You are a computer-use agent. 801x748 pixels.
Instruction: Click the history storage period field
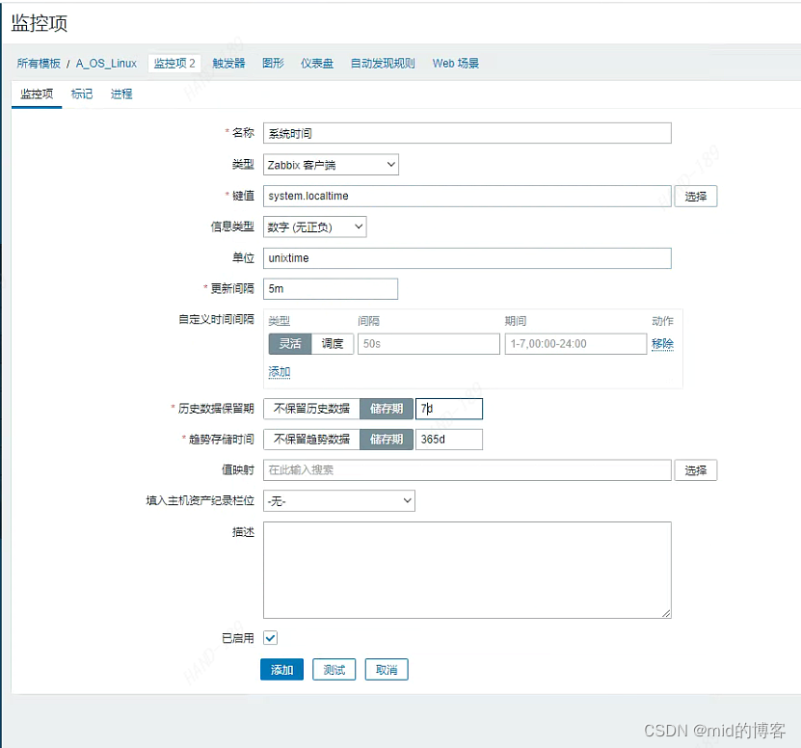coord(449,409)
